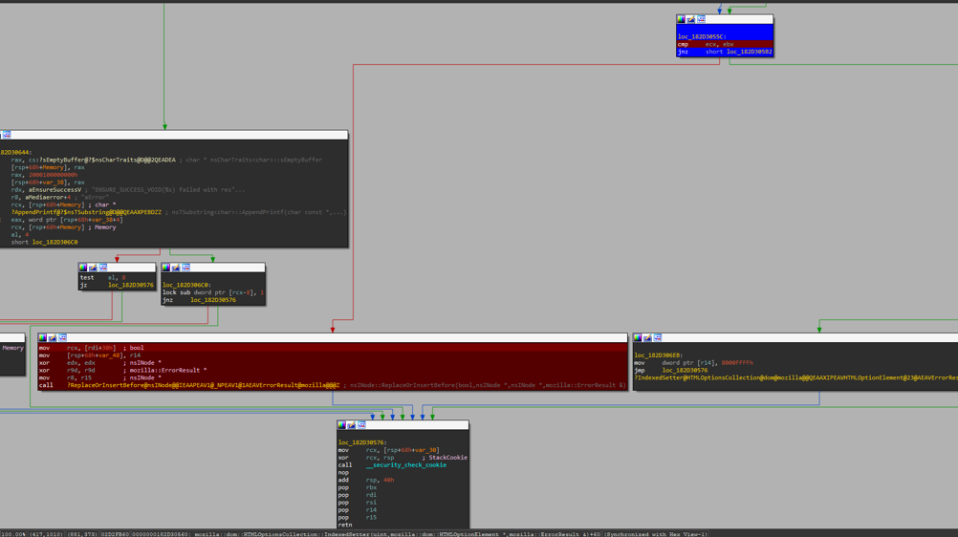Click 'short loc_182D306C0' jump operand
Screen dimensions: 958x537
click(x=44, y=243)
